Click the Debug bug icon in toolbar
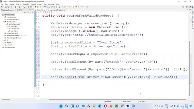Screen dimensions: 194x109 (x=12, y=7)
